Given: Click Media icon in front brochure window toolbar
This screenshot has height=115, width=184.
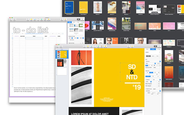Looking at the screenshot, I should pos(102,46).
